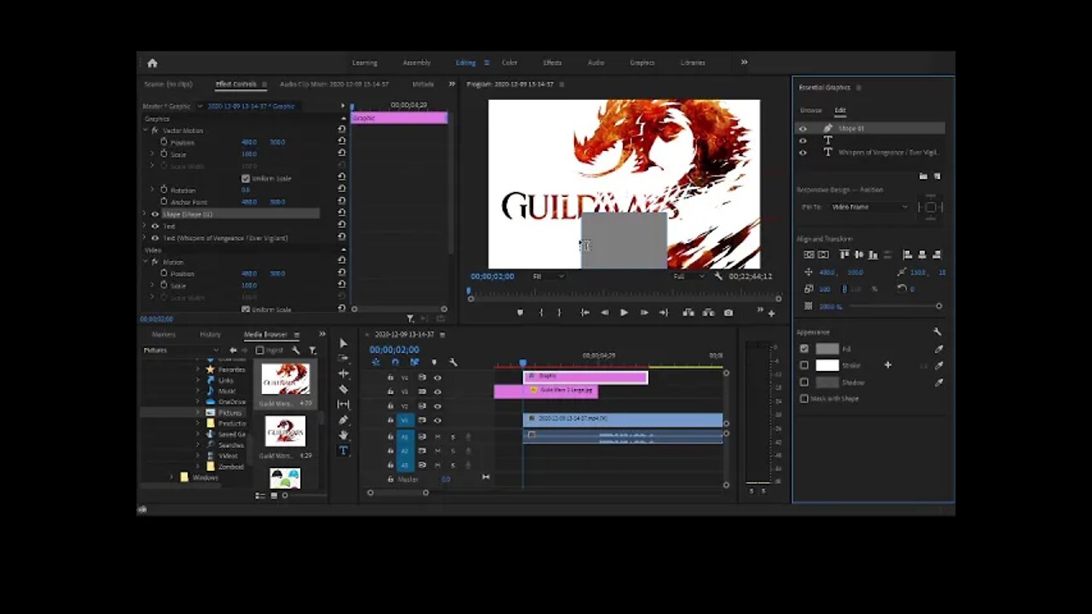This screenshot has width=1092, height=614.
Task: Play the program monitor
Action: (624, 313)
